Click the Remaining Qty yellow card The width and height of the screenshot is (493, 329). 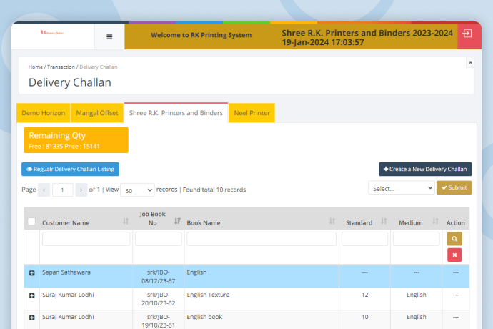76,140
